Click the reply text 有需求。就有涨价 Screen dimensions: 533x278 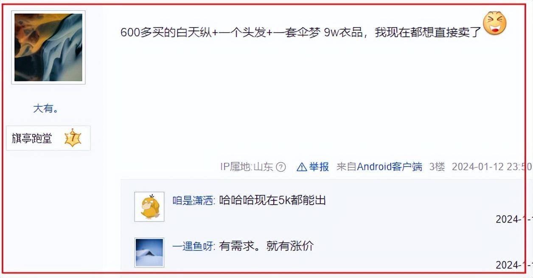pos(266,246)
